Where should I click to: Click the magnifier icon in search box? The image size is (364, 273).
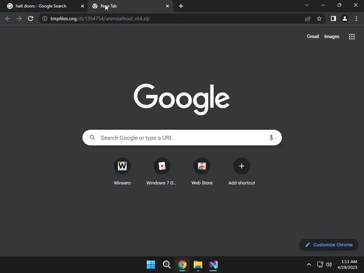pyautogui.click(x=92, y=138)
